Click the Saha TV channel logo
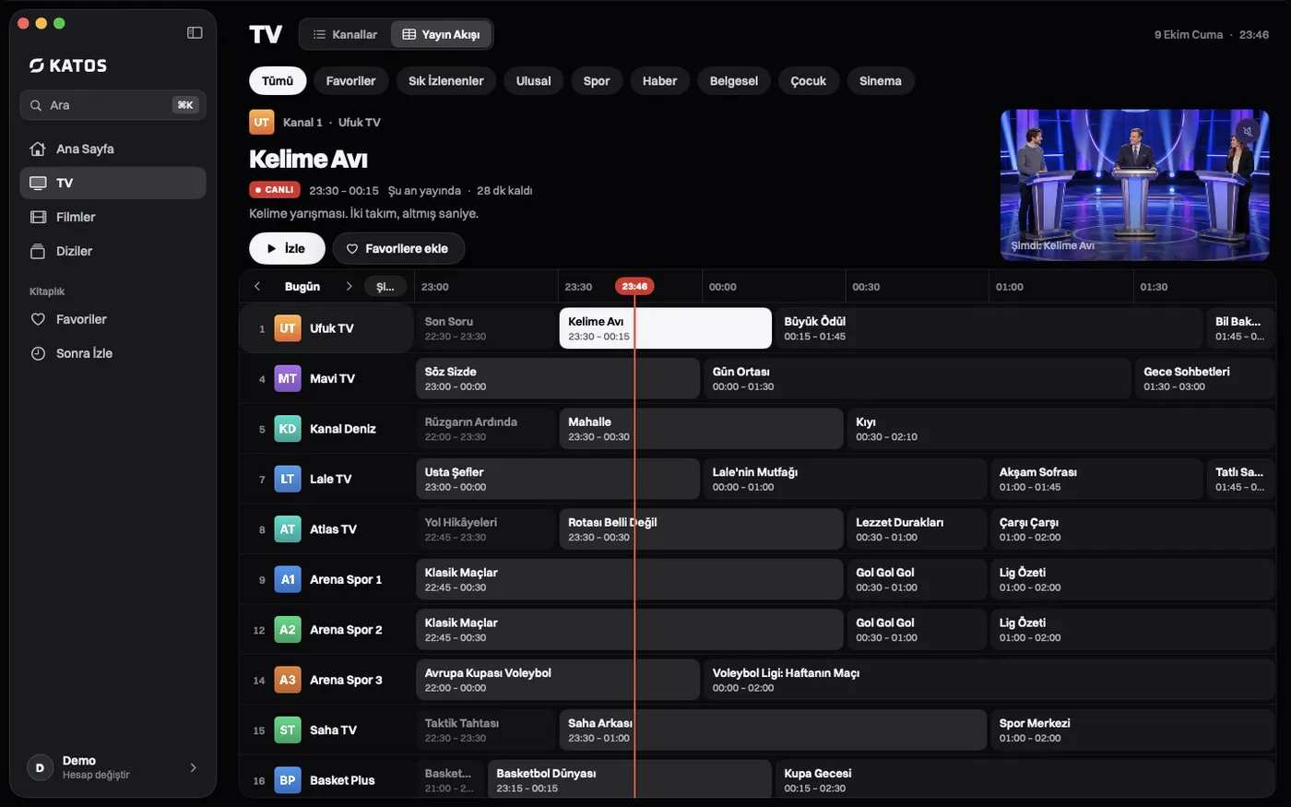 point(288,730)
